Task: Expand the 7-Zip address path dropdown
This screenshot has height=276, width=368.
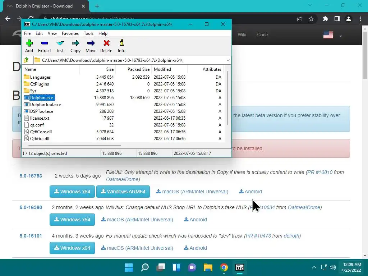Action: (228, 60)
